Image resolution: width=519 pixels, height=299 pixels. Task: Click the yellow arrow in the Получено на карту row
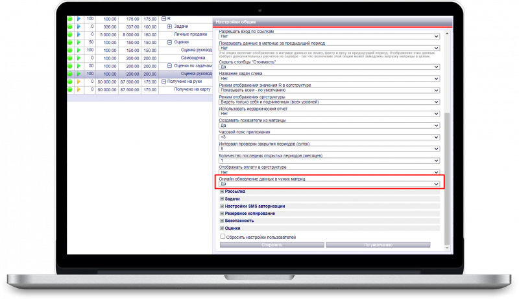tap(78, 89)
